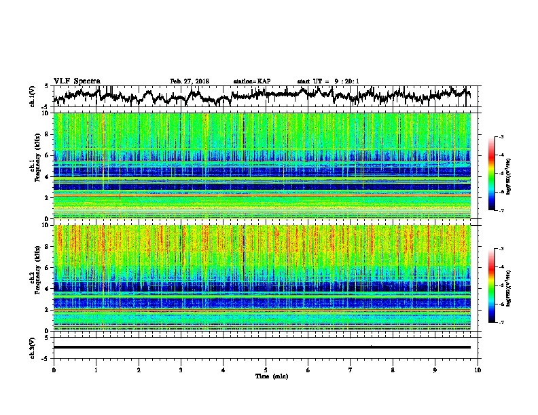Click time axis tick label "3"

(x=181, y=370)
